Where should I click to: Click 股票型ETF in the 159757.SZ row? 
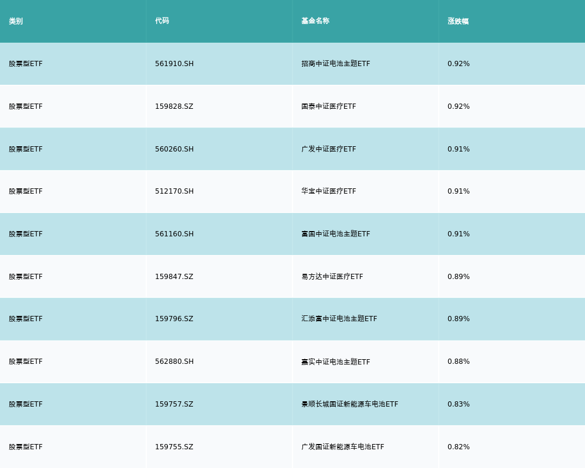coord(26,404)
